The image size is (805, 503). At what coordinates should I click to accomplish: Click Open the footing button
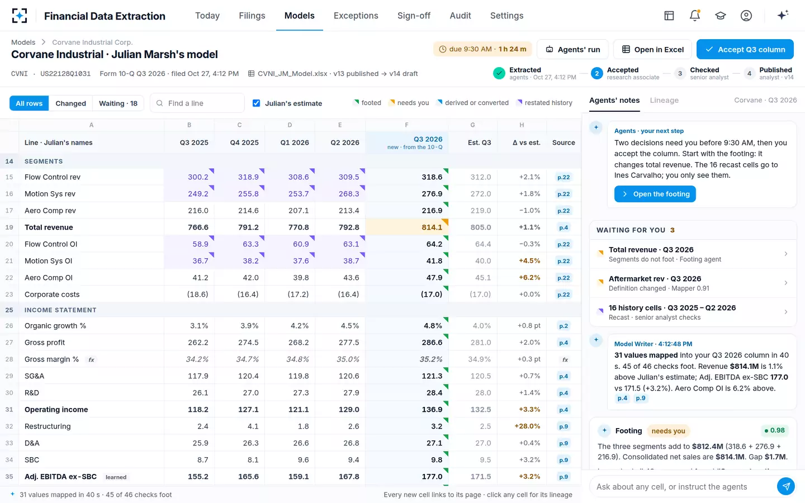click(655, 194)
